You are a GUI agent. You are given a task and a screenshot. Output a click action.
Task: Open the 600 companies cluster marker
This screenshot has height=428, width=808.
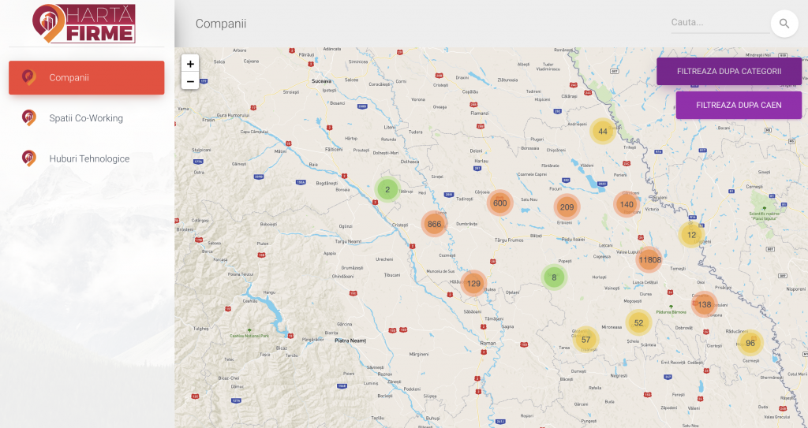(x=499, y=203)
